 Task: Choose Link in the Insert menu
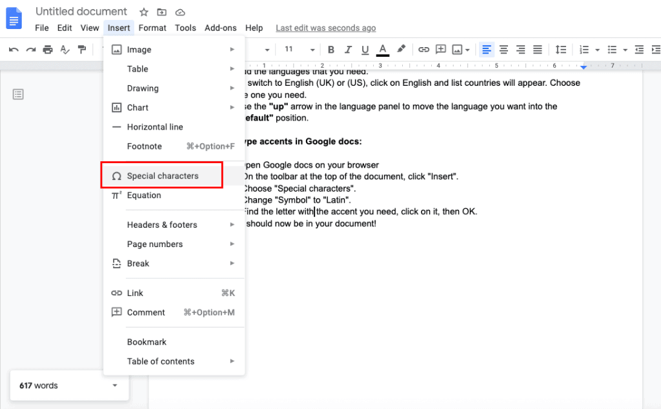(174, 293)
